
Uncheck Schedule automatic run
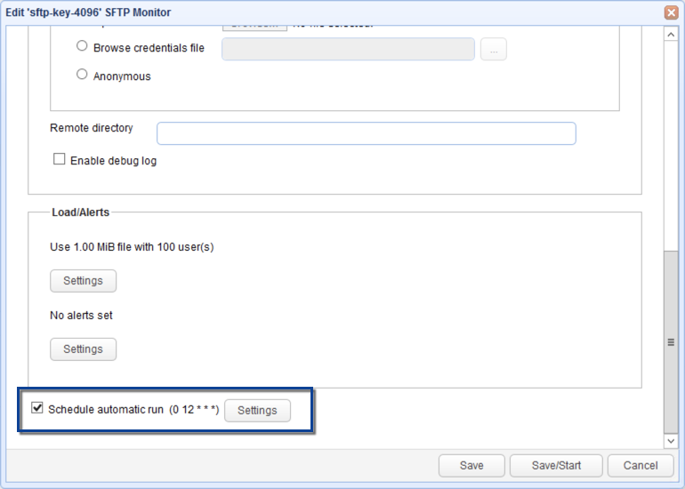(37, 409)
